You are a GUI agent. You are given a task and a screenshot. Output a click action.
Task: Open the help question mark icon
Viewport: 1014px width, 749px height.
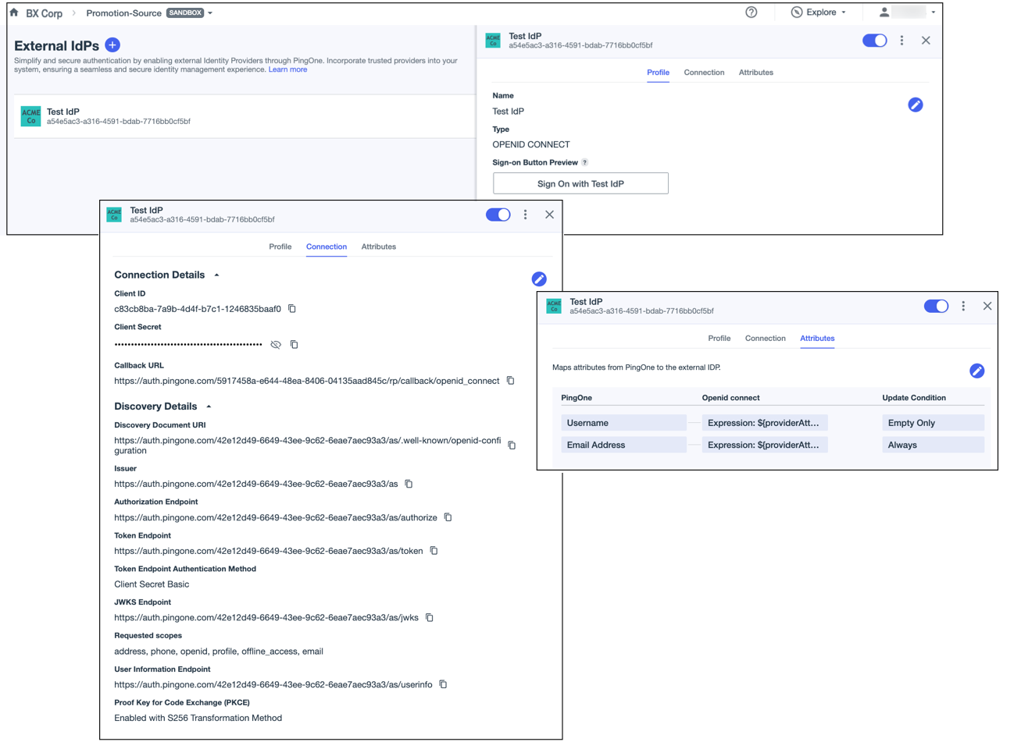(752, 12)
